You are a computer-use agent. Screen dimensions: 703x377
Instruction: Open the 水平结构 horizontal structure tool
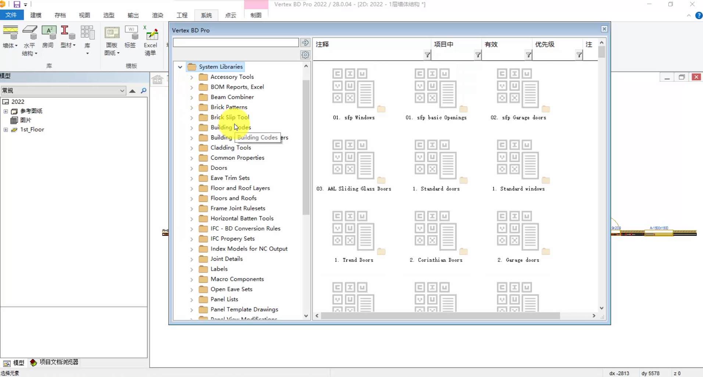click(29, 40)
